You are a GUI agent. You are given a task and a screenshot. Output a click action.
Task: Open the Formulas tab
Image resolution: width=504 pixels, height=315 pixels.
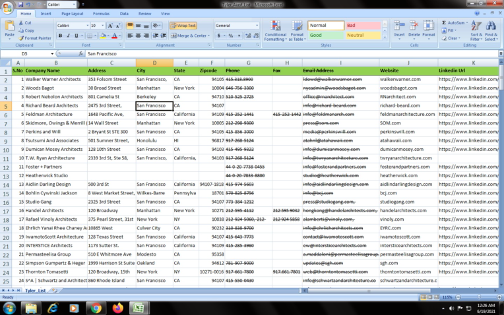pyautogui.click(x=101, y=14)
